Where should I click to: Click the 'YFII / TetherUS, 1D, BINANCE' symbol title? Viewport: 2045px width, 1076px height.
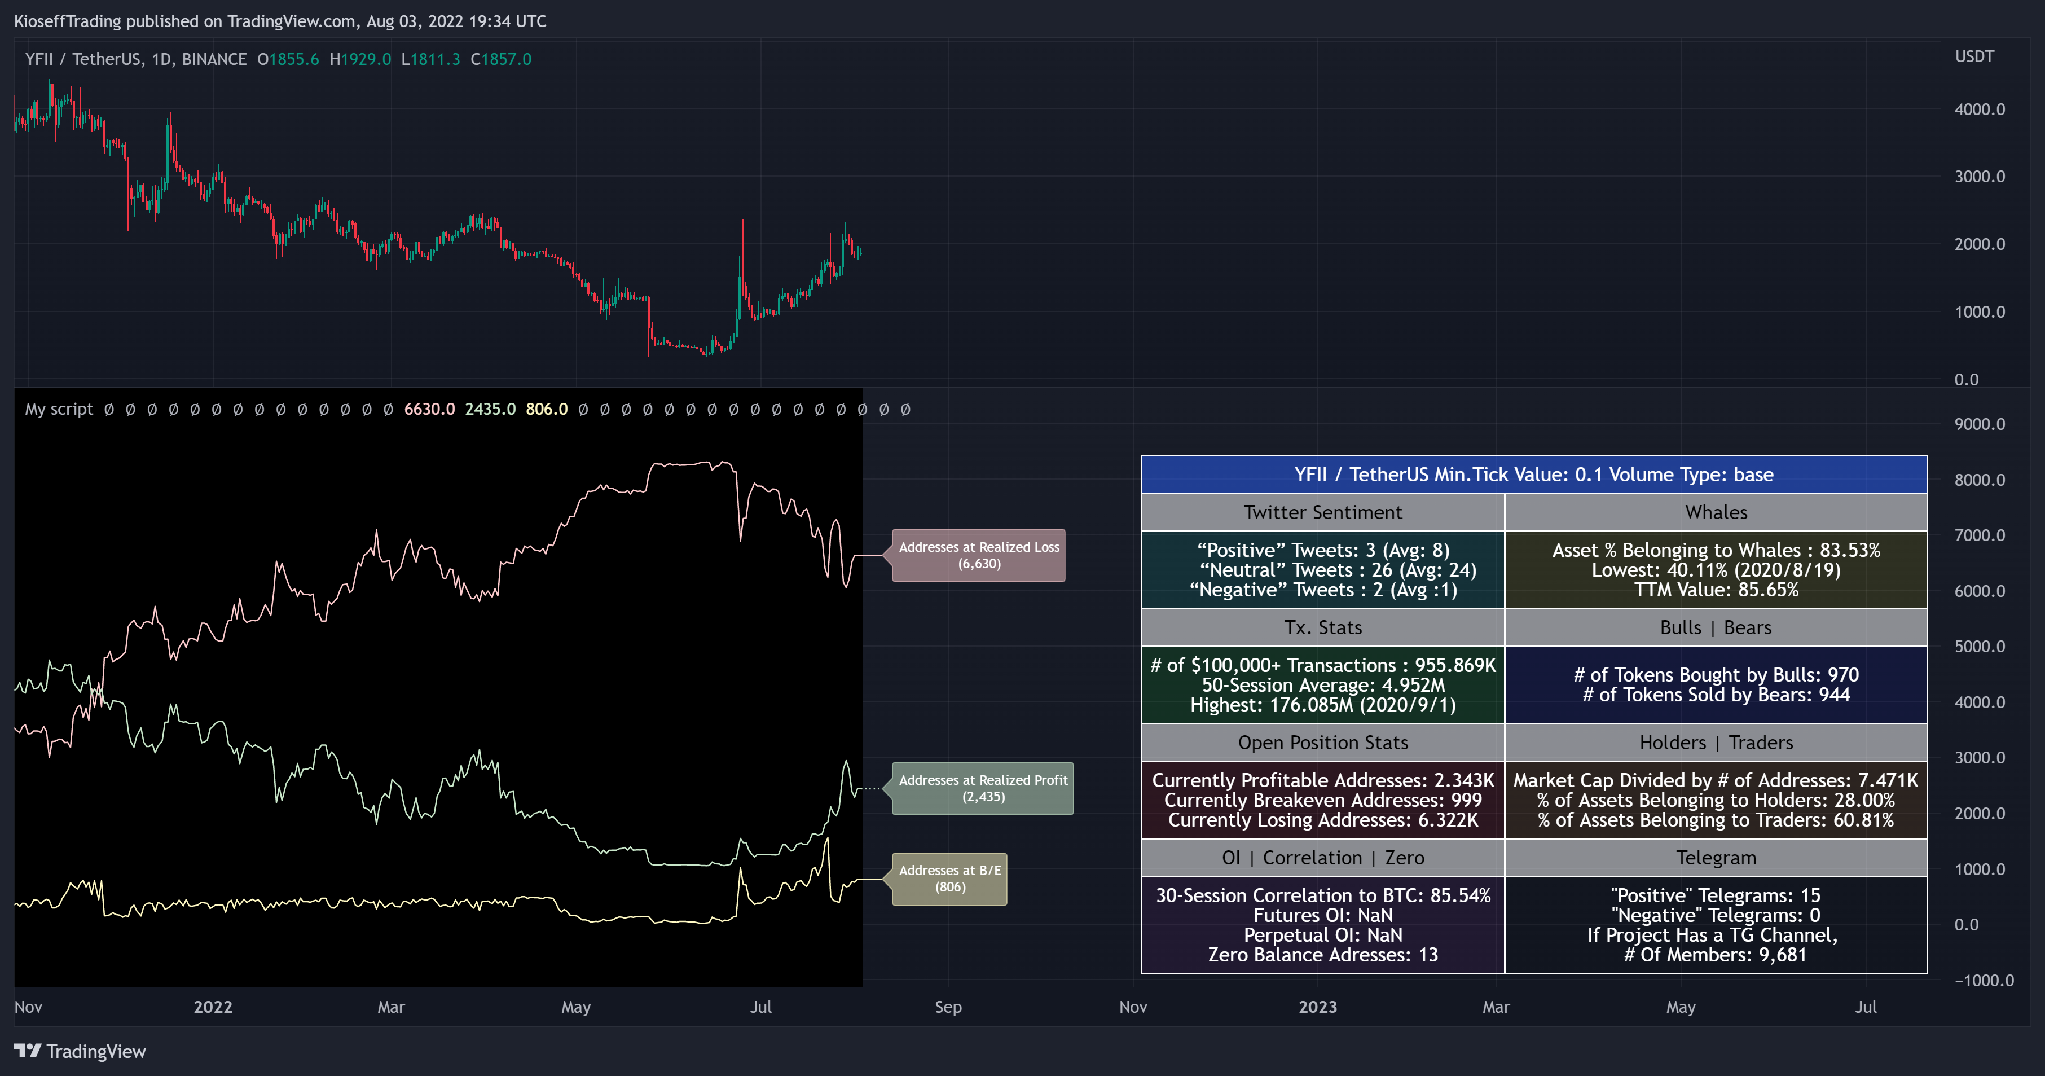[136, 60]
